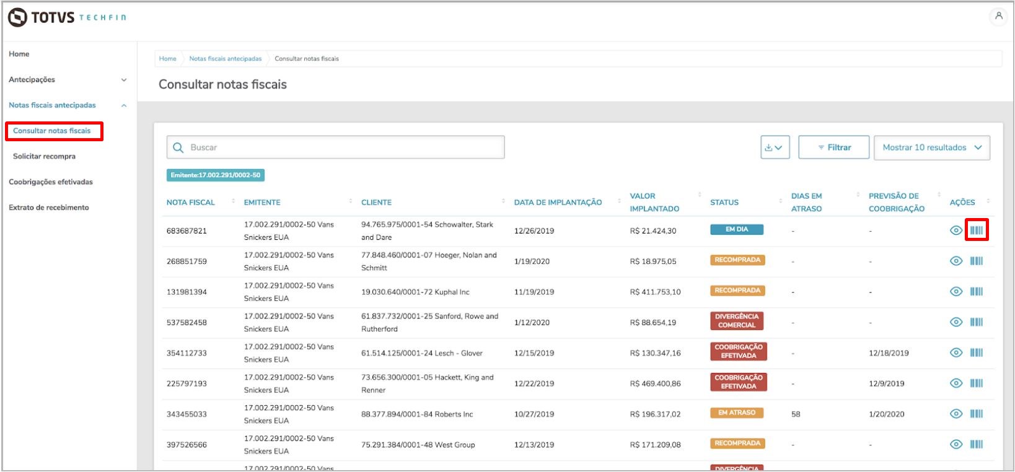This screenshot has height=472, width=1015.
Task: Click the Filtrar button
Action: coord(834,147)
